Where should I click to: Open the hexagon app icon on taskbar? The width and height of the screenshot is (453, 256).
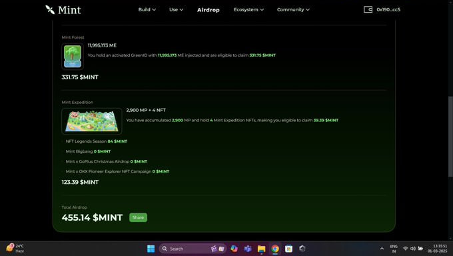click(x=302, y=249)
